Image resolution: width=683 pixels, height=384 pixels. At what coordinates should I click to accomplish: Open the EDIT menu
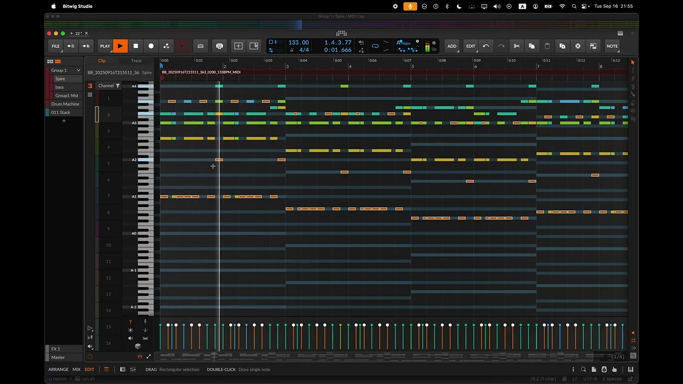(471, 46)
